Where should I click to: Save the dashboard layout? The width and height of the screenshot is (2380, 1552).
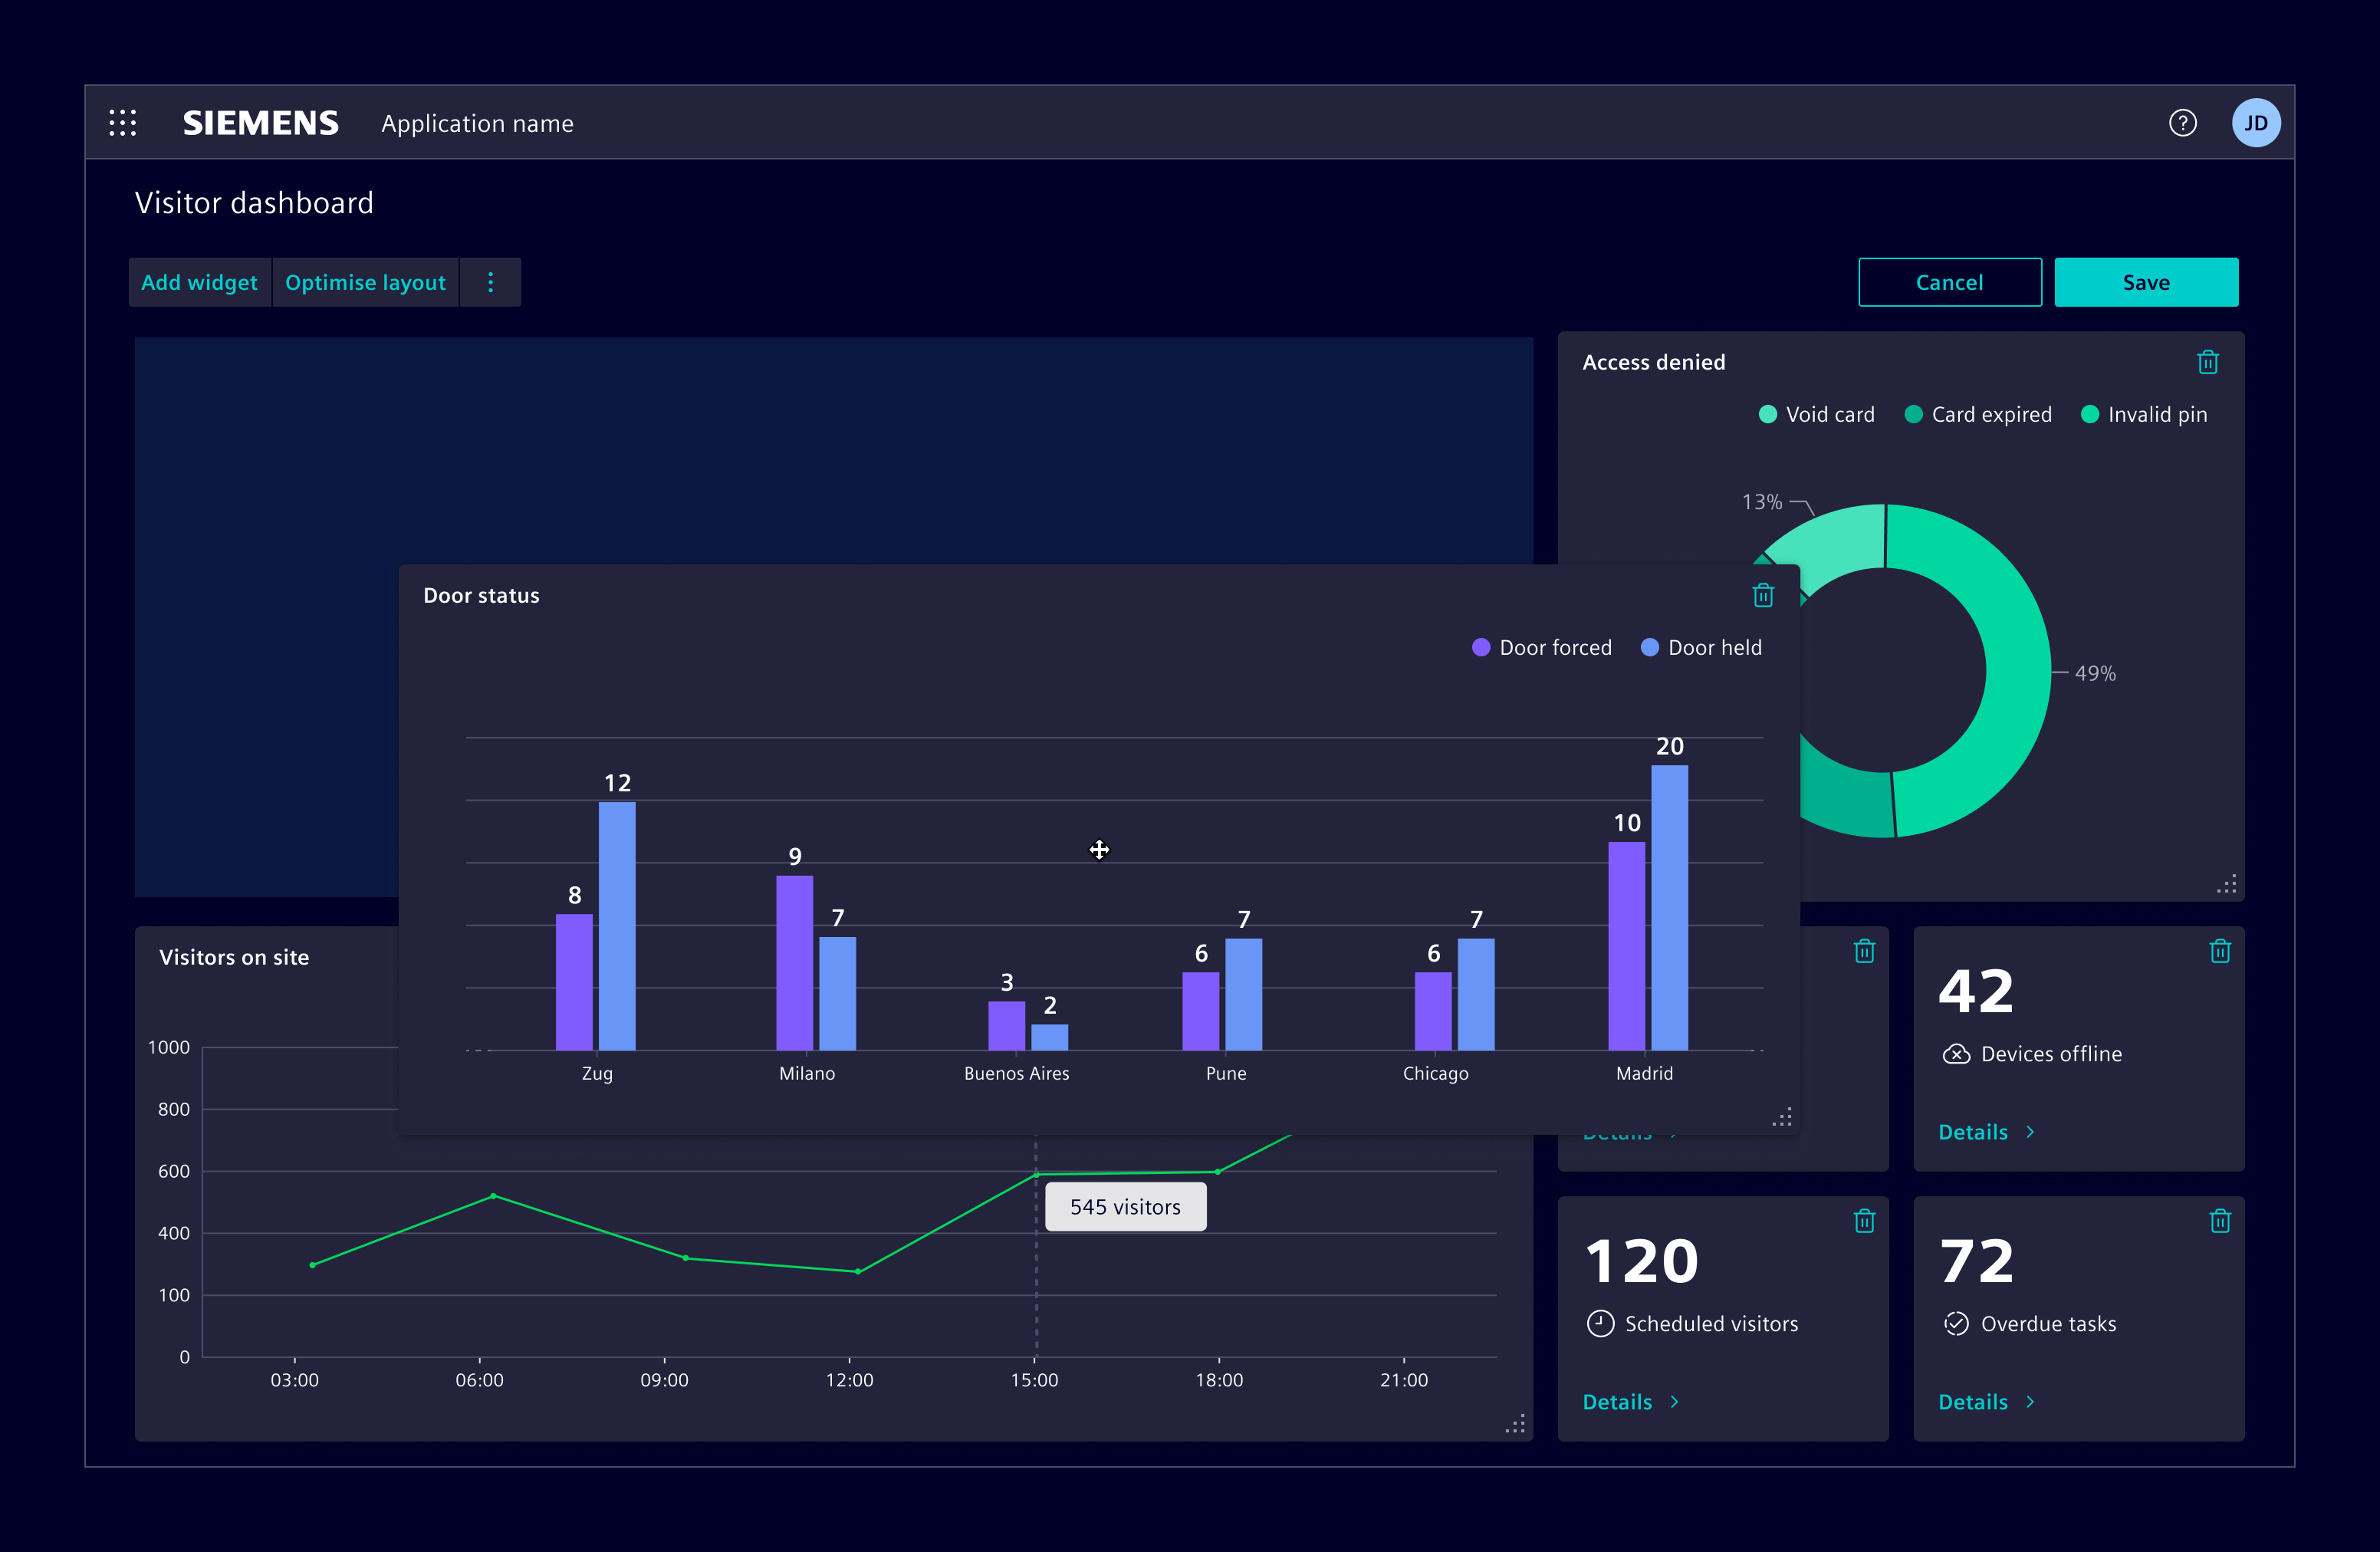click(x=2146, y=281)
